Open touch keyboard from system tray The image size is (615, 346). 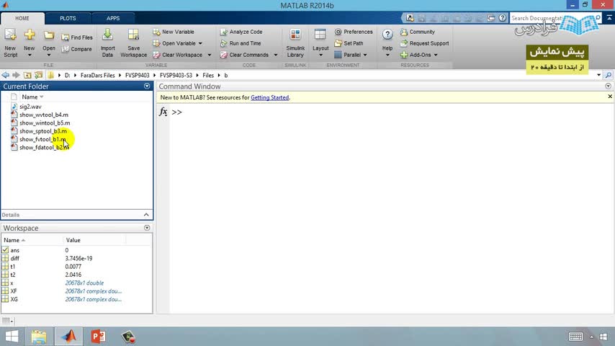coord(575,337)
